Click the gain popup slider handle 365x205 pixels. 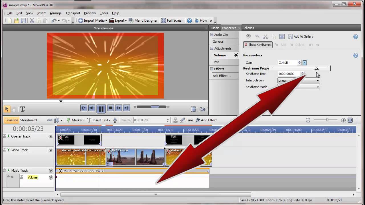click(x=317, y=69)
